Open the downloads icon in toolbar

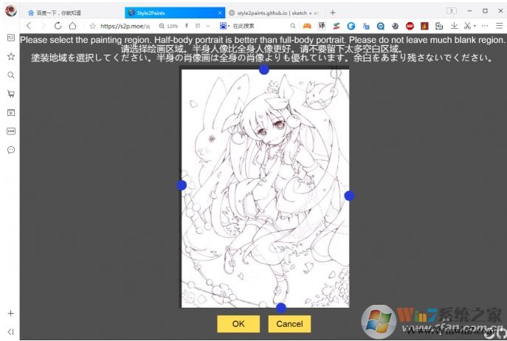tap(453, 26)
